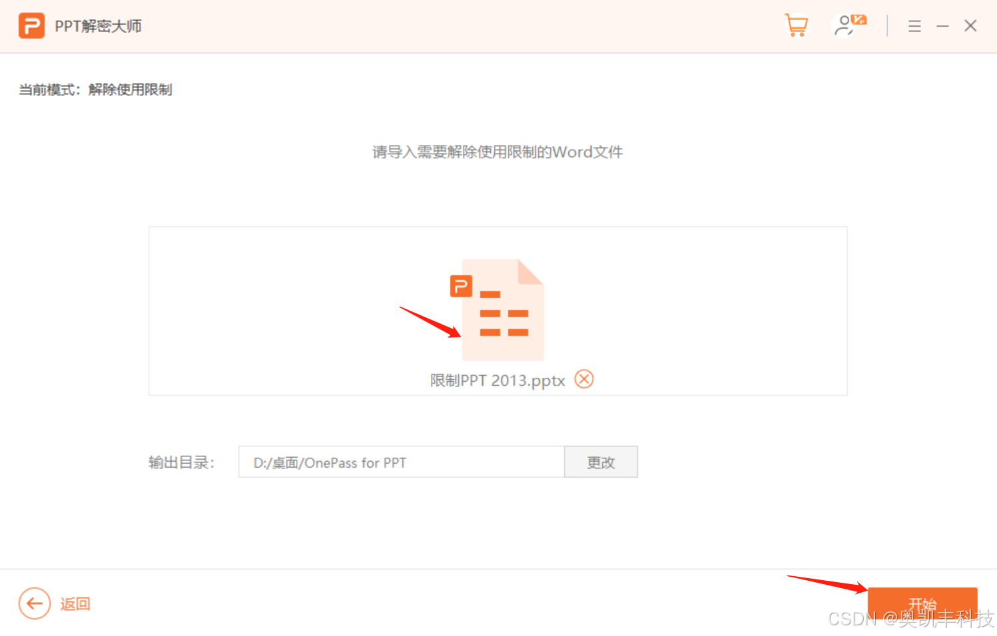Minimize the PPT解密大师 window

click(942, 26)
